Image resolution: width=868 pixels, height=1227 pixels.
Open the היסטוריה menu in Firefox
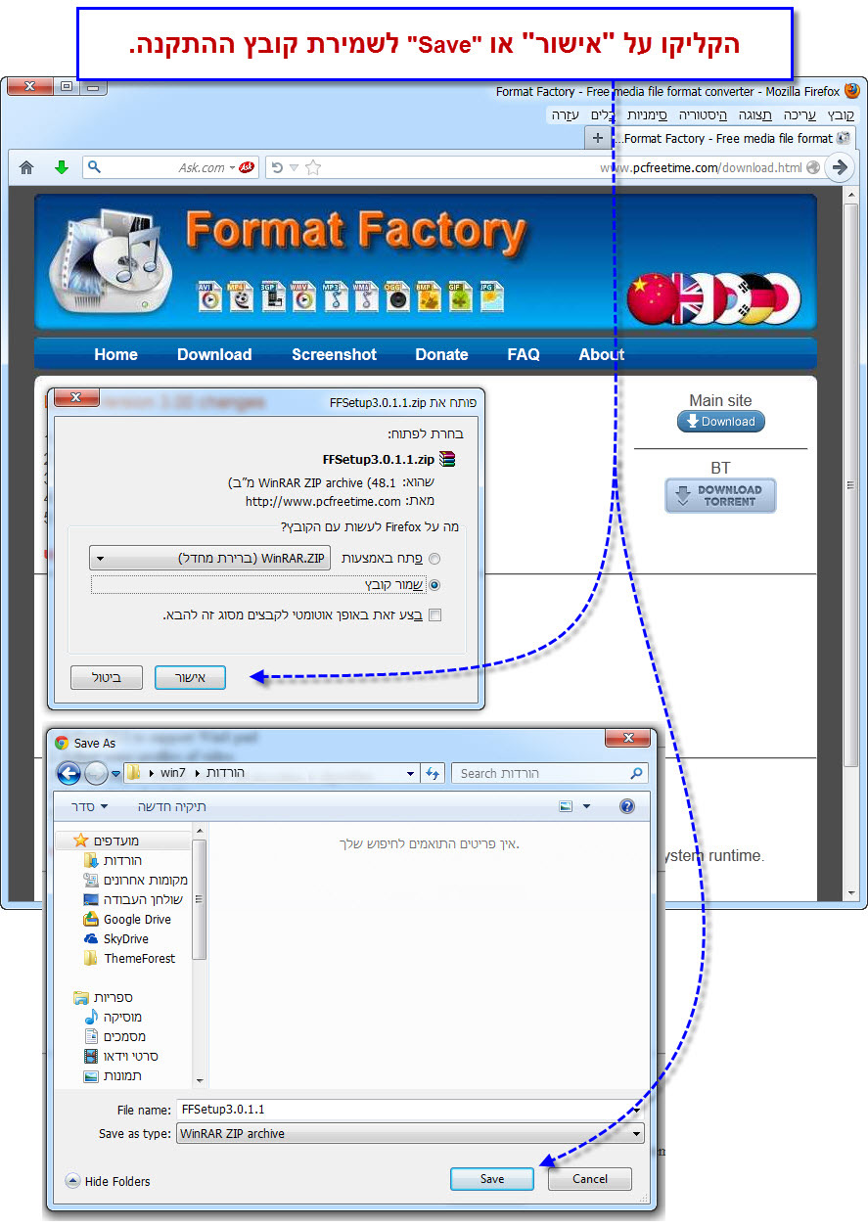[x=701, y=114]
